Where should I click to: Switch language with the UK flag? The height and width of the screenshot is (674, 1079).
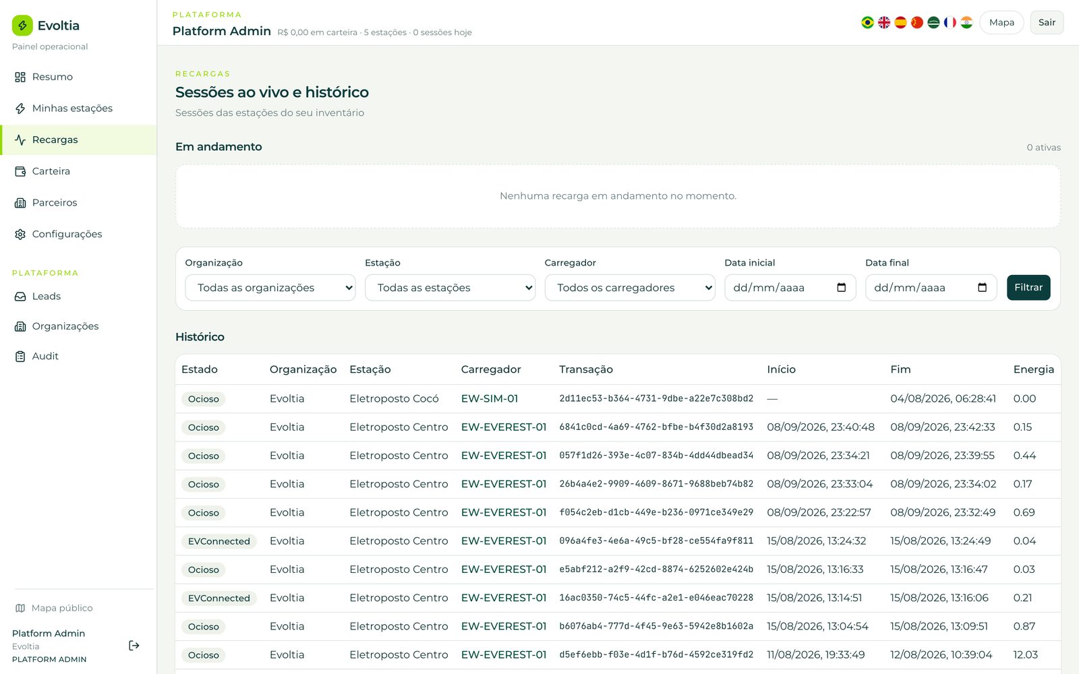tap(884, 22)
